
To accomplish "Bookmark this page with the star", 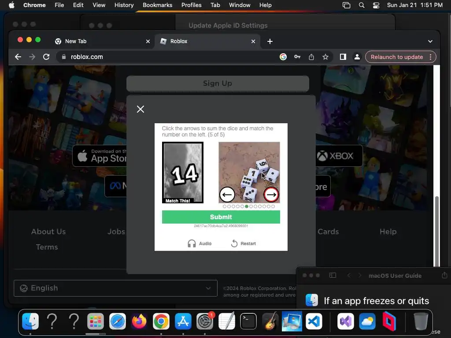I will click(x=325, y=57).
